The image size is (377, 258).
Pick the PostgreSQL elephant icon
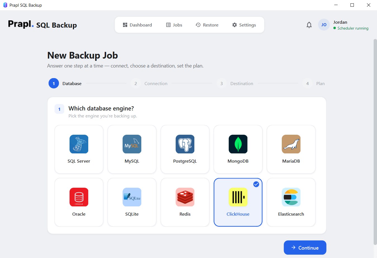click(x=185, y=144)
